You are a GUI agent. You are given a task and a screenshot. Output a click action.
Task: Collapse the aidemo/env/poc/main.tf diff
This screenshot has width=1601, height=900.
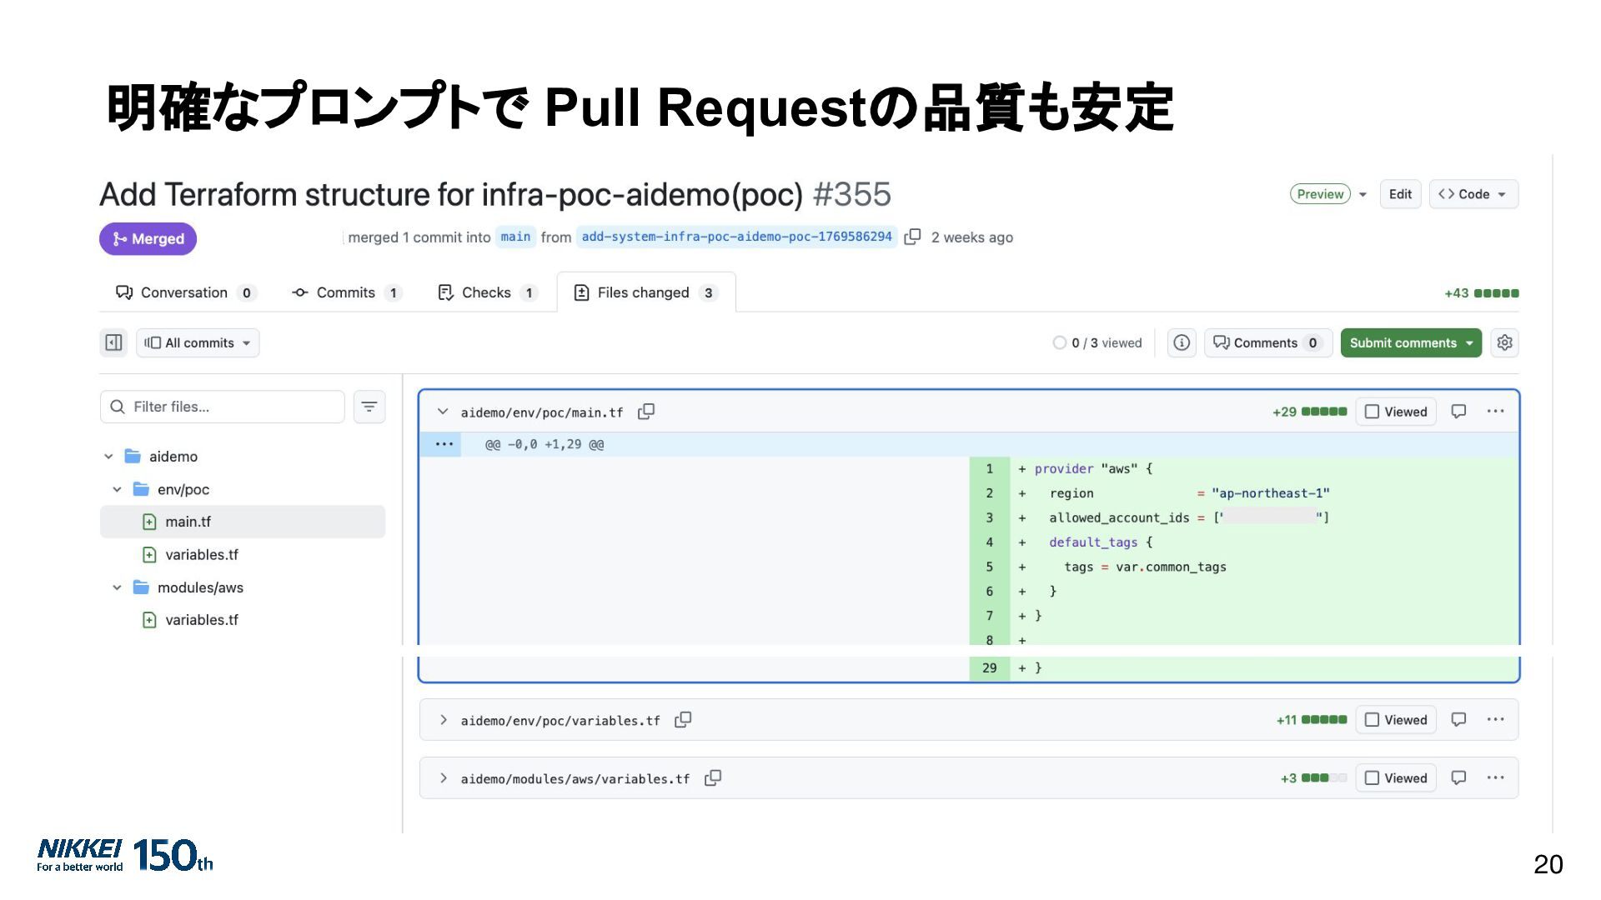443,412
